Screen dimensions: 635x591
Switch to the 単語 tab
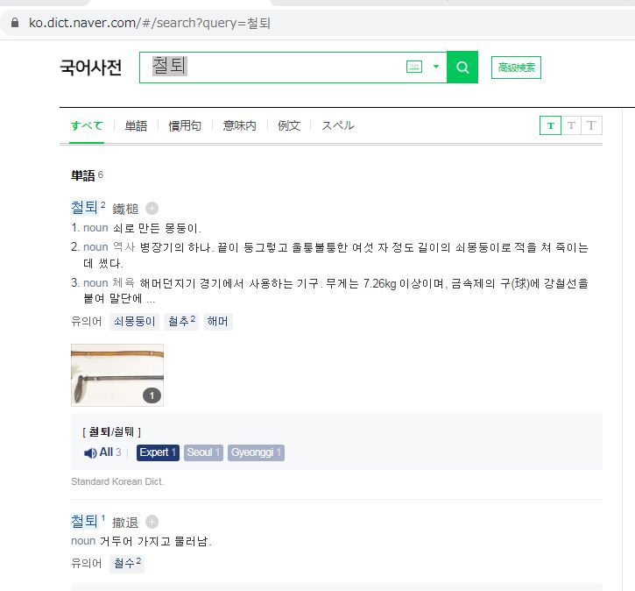click(x=136, y=125)
